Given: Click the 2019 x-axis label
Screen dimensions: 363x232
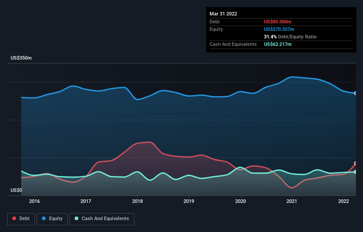Looking at the screenshot, I should coord(189,201).
